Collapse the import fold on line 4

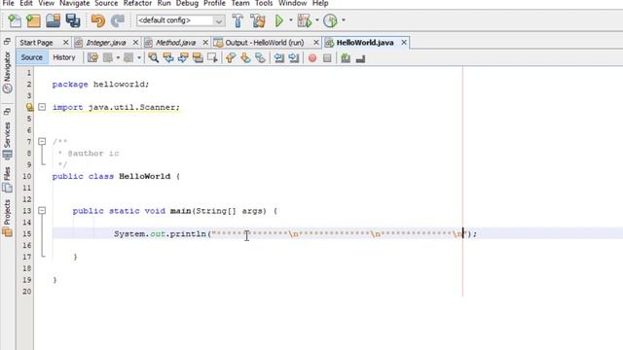[x=42, y=107]
